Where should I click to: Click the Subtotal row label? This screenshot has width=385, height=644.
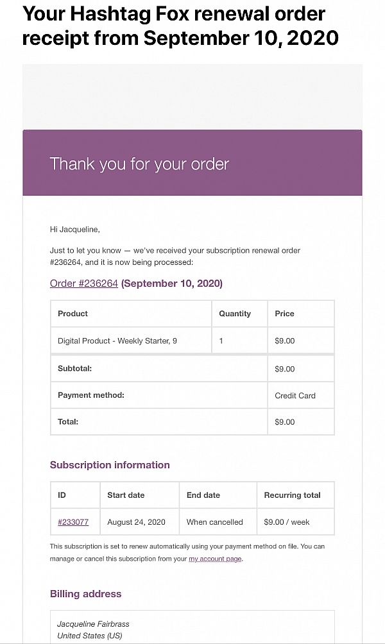point(75,369)
